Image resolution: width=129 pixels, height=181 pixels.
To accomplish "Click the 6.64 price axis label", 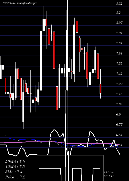I will pos(119,135).
